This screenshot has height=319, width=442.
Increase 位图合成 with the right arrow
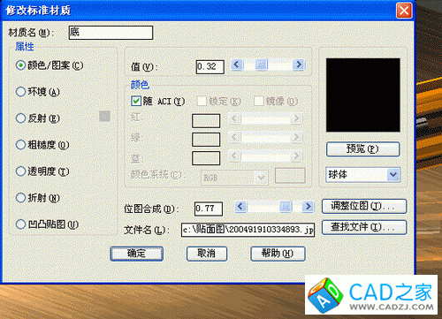308,206
